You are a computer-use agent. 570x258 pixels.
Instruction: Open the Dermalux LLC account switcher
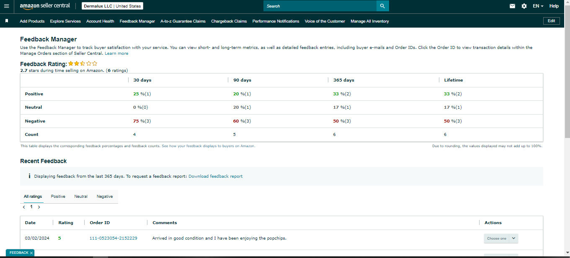pos(112,6)
